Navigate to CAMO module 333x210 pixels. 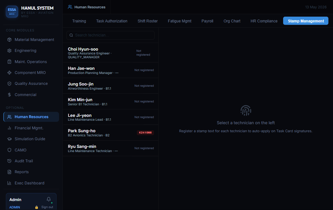pyautogui.click(x=31, y=150)
